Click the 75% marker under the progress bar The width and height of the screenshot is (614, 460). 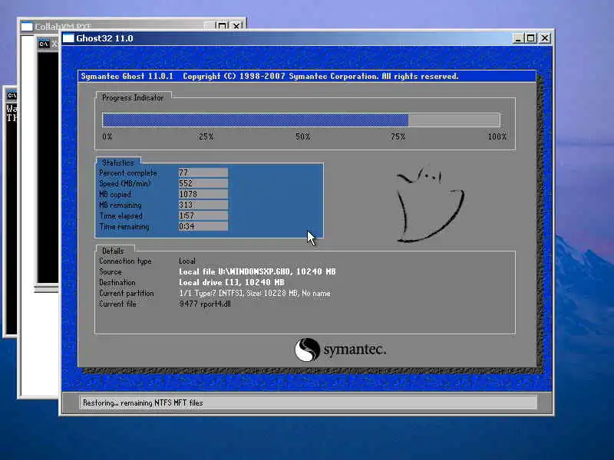[398, 136]
